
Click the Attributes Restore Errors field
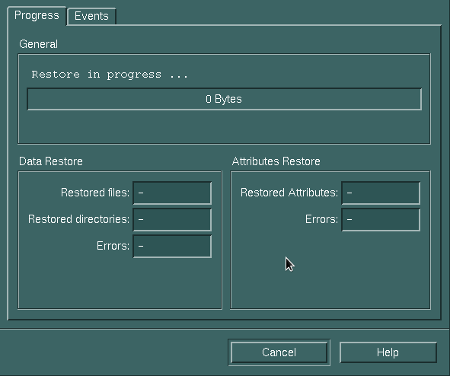click(381, 219)
